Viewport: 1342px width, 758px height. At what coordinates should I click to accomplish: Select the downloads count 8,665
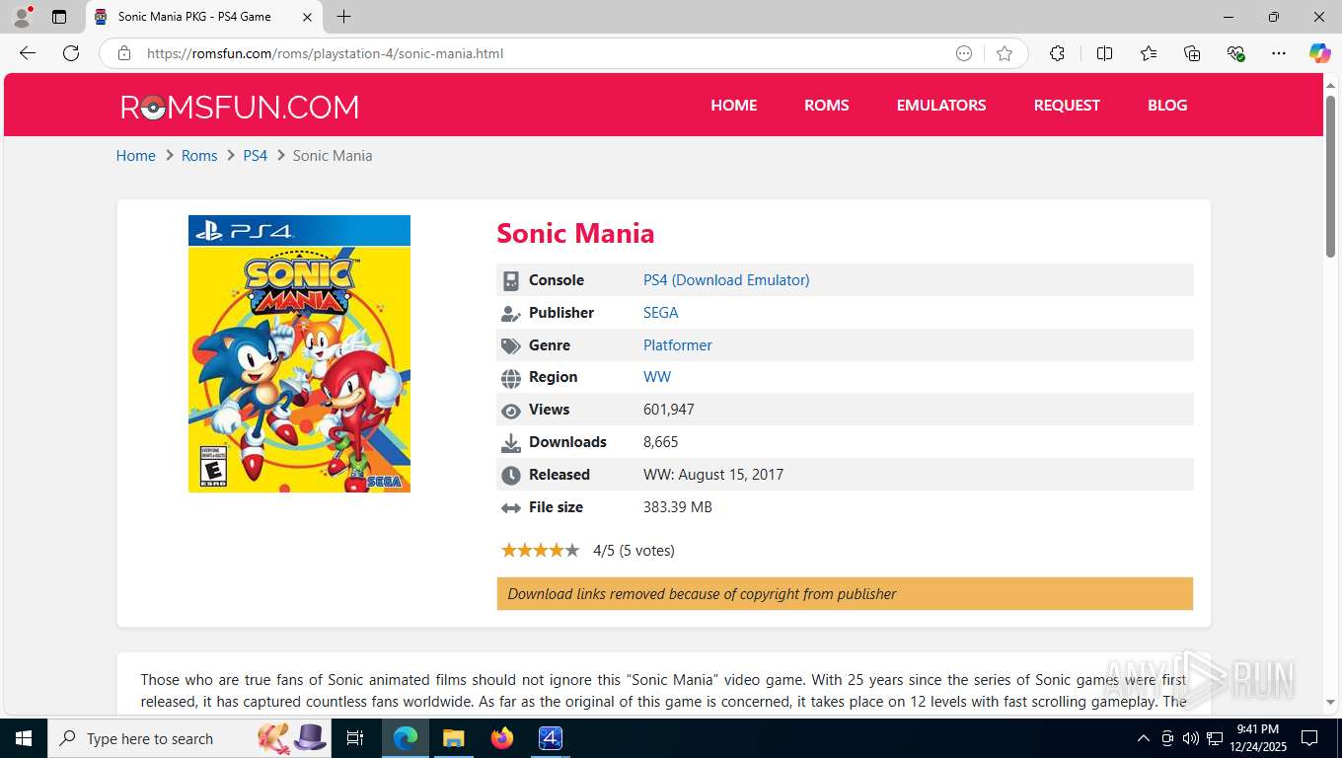[661, 442]
